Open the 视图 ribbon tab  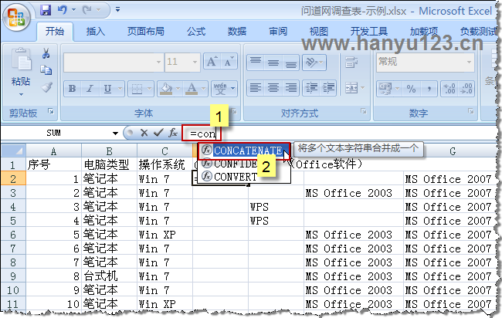[x=319, y=32]
